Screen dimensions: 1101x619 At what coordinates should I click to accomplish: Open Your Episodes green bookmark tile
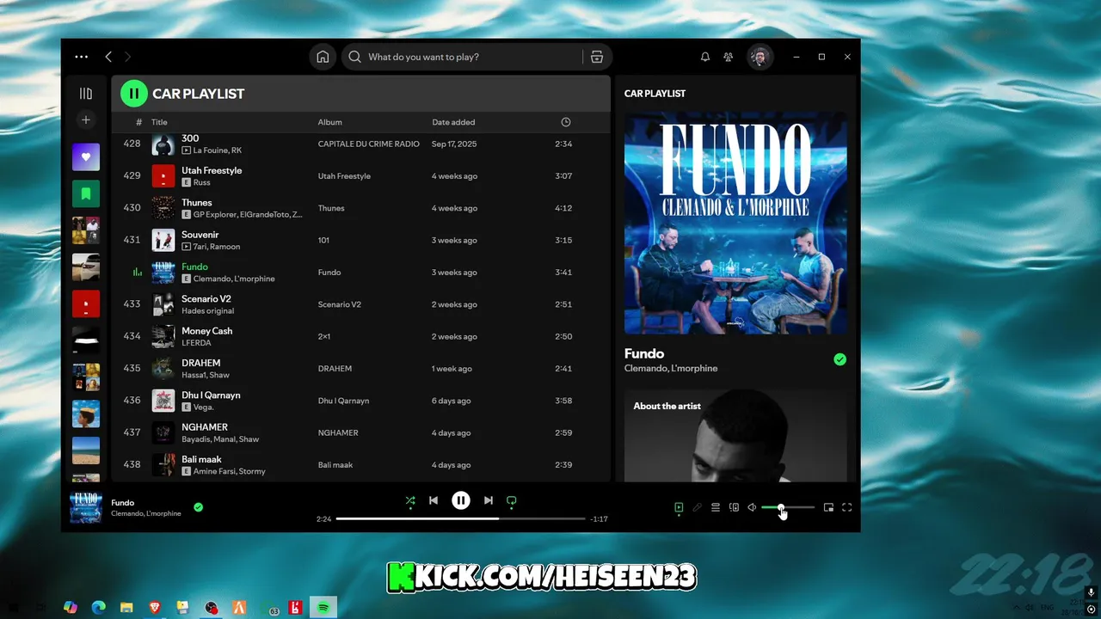coord(86,194)
